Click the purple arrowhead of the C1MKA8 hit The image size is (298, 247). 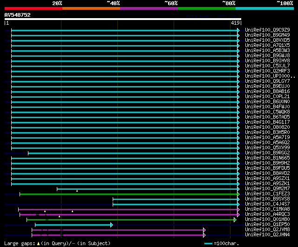point(238,209)
